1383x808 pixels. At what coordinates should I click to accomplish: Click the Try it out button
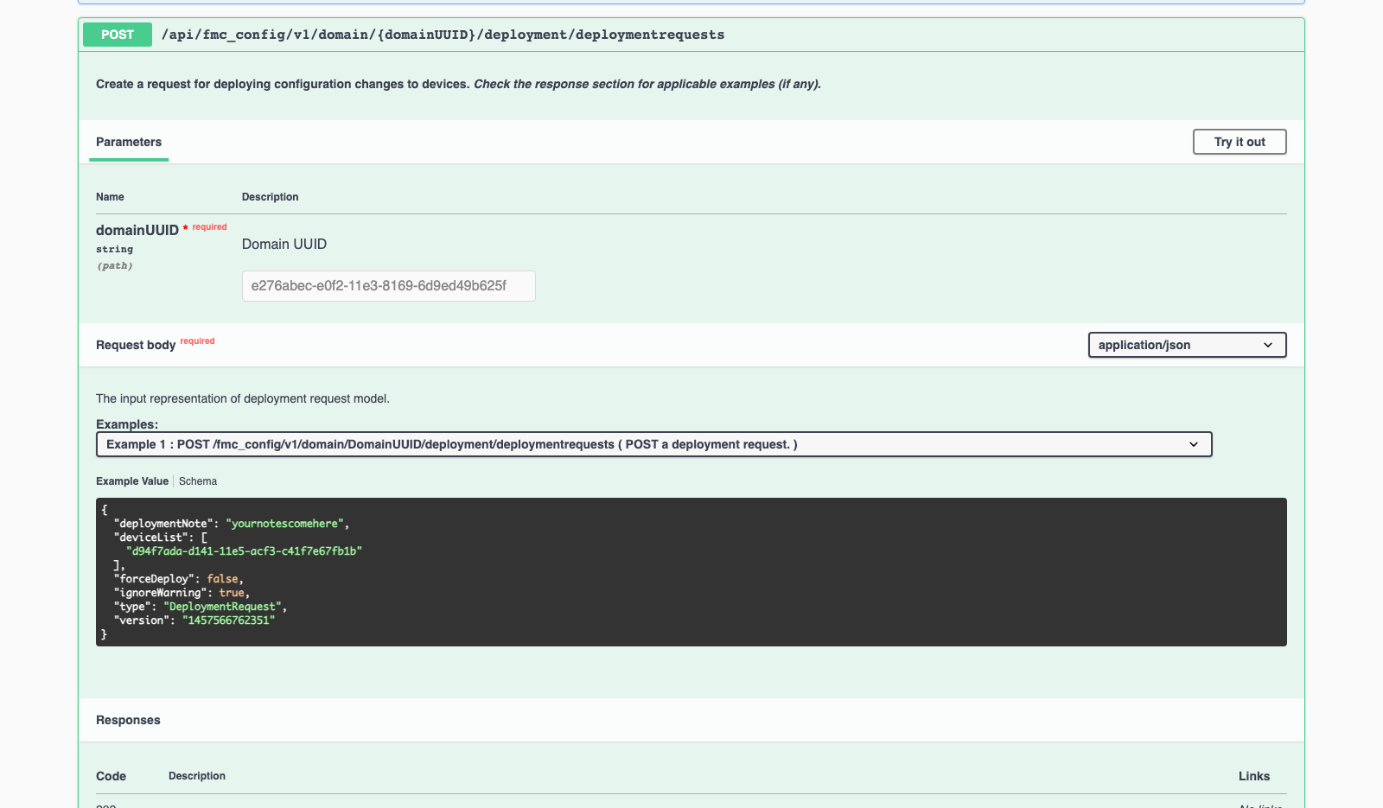coord(1240,142)
